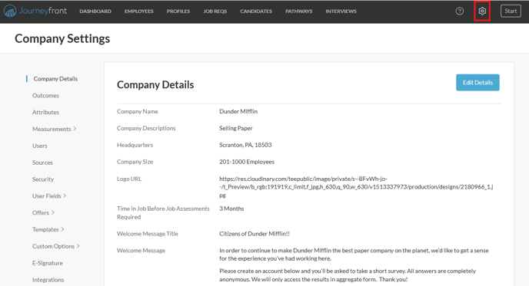Click the Start button

(x=511, y=11)
